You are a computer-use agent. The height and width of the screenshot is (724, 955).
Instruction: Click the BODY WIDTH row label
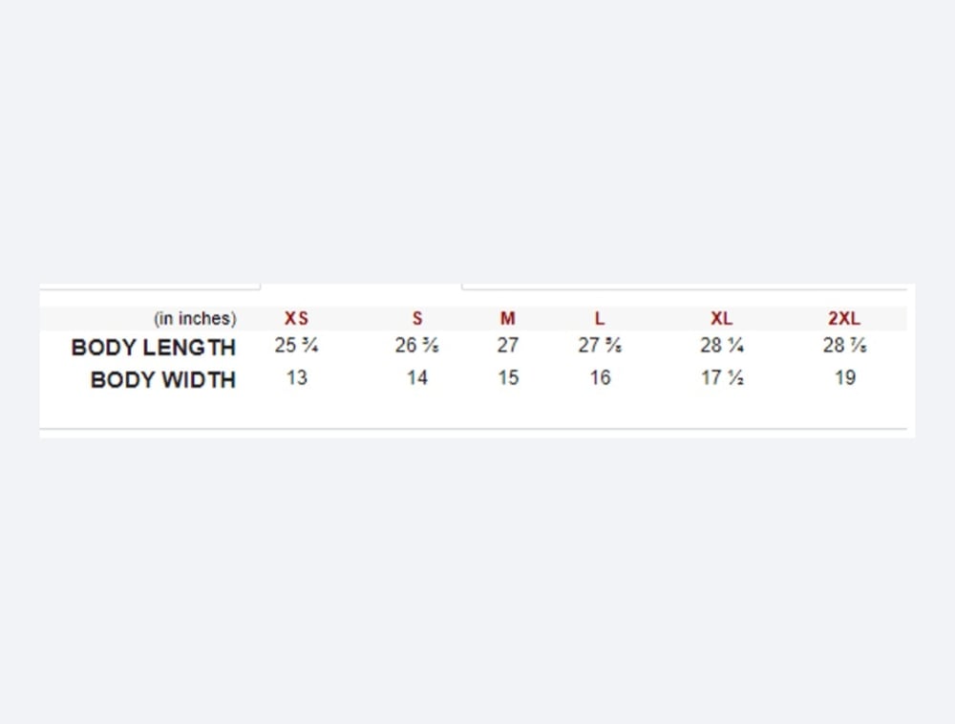(x=163, y=379)
